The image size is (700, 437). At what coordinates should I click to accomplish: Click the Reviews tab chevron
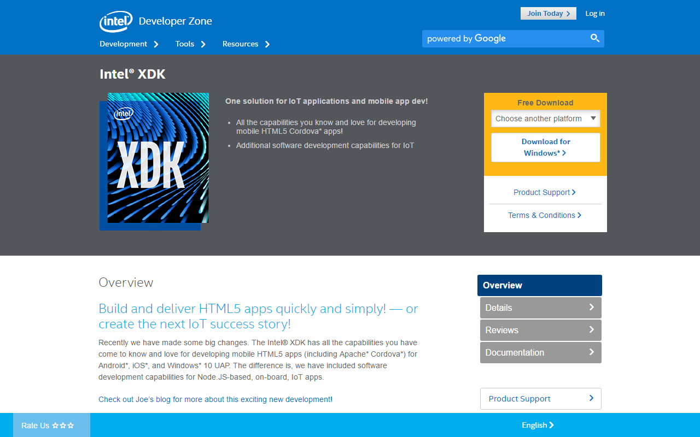click(x=591, y=330)
